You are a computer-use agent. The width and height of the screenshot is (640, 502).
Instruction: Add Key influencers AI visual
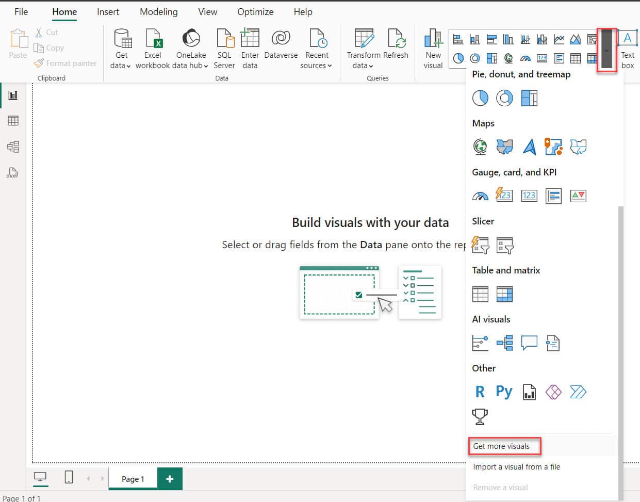[x=480, y=343]
